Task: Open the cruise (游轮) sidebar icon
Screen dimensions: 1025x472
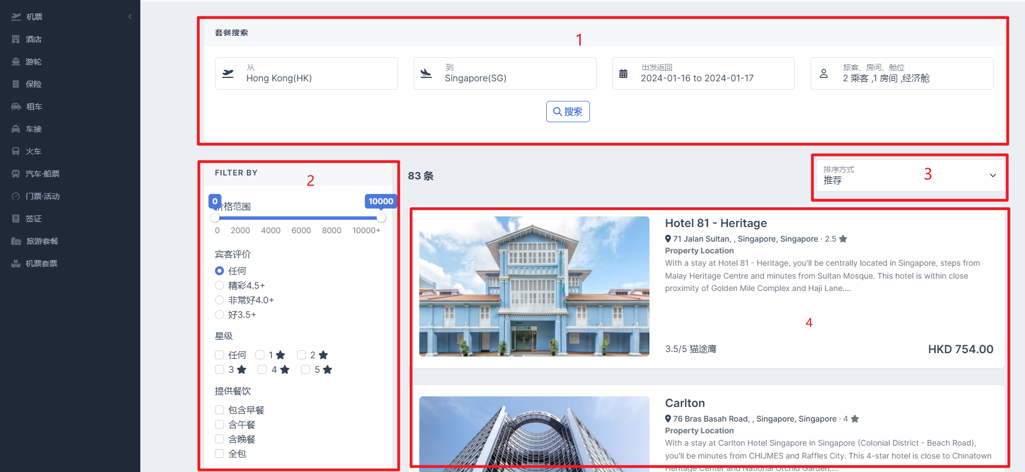Action: coord(16,62)
